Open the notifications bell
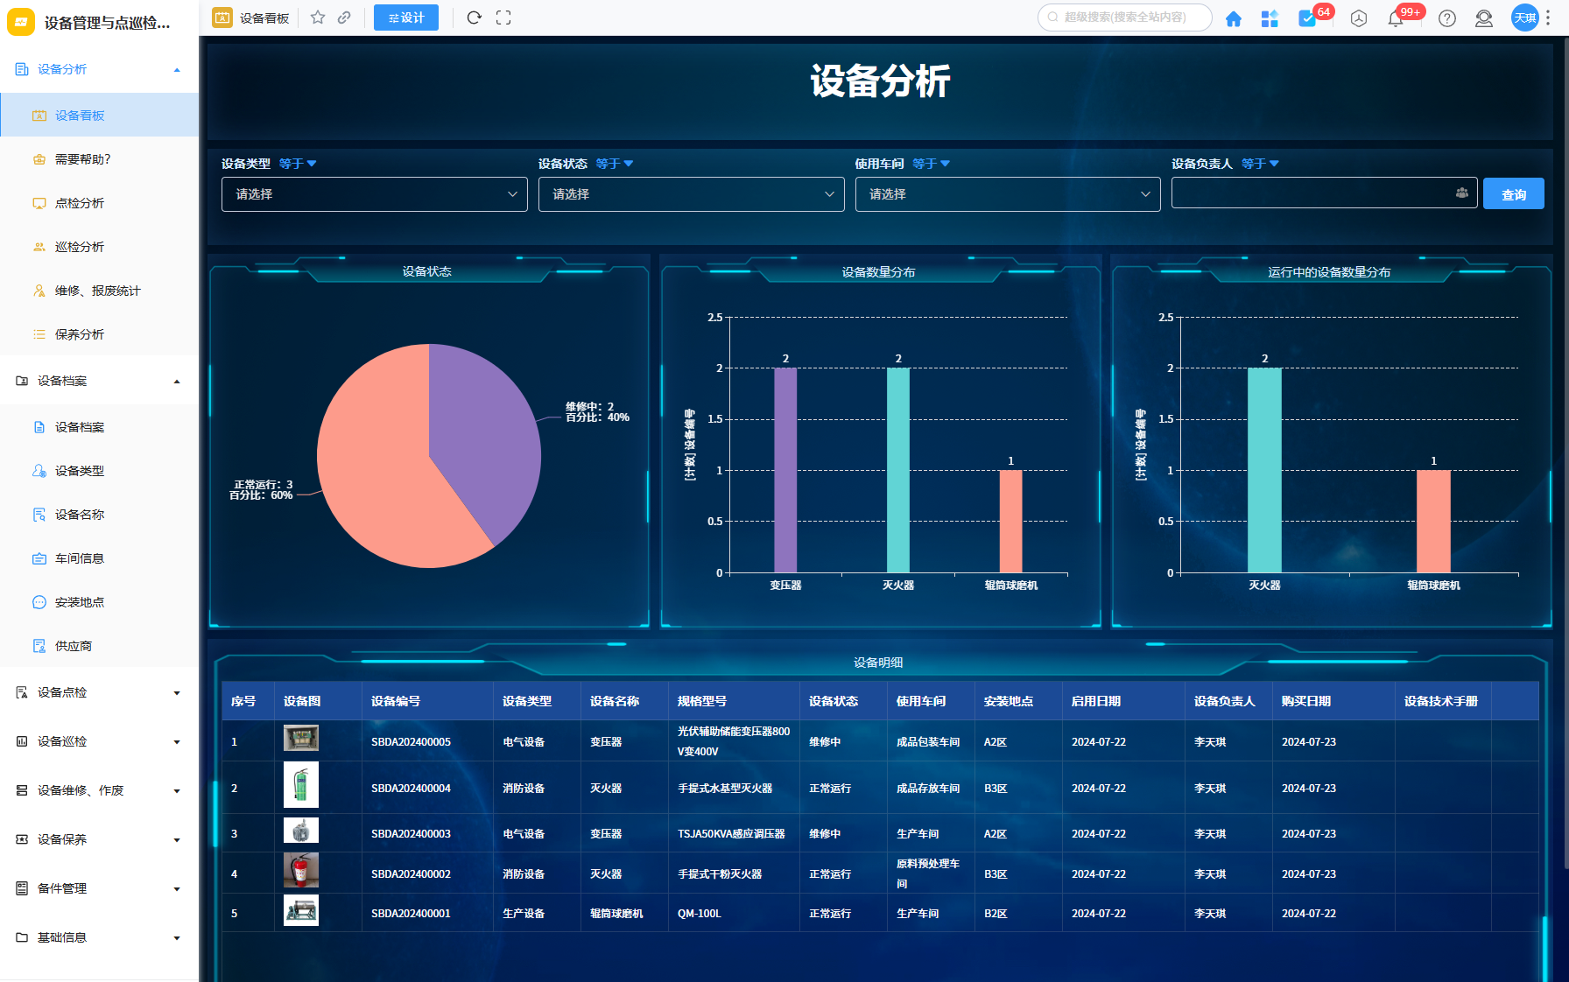Image resolution: width=1569 pixels, height=982 pixels. [x=1396, y=18]
